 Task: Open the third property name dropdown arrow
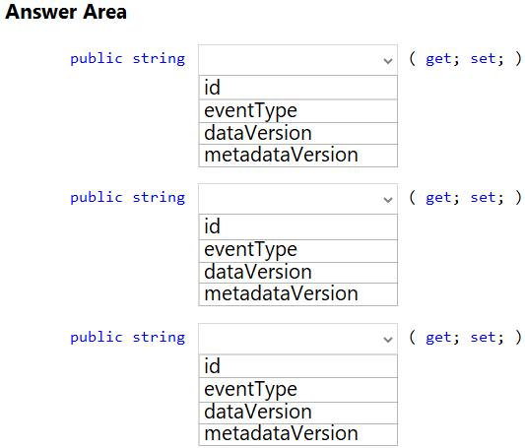point(388,340)
